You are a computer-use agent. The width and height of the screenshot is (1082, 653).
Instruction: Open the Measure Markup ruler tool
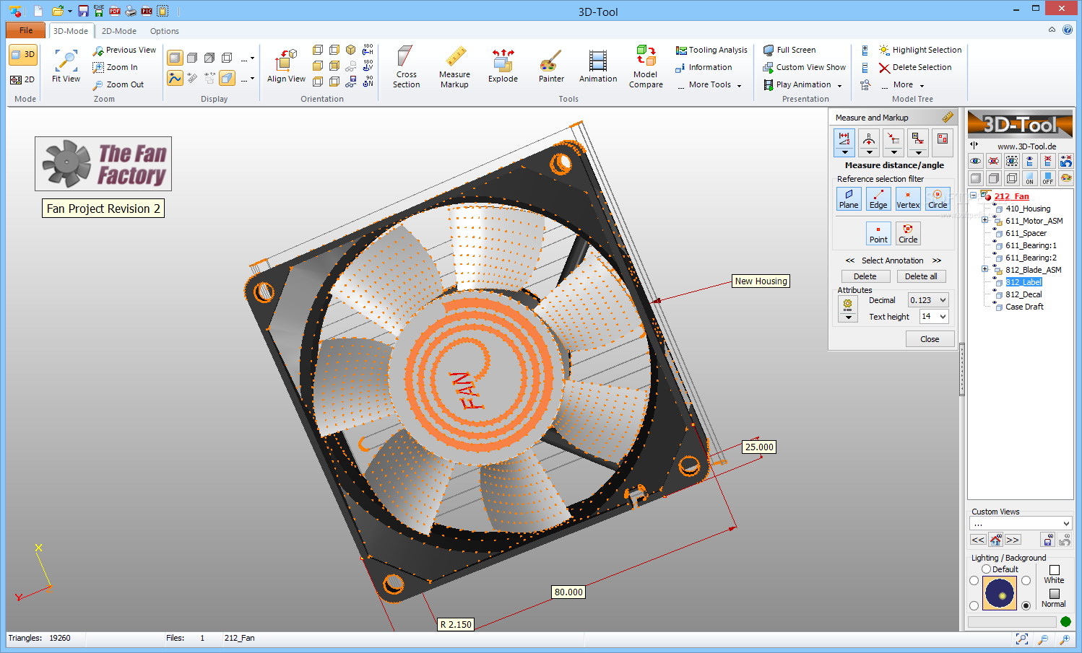tap(454, 66)
